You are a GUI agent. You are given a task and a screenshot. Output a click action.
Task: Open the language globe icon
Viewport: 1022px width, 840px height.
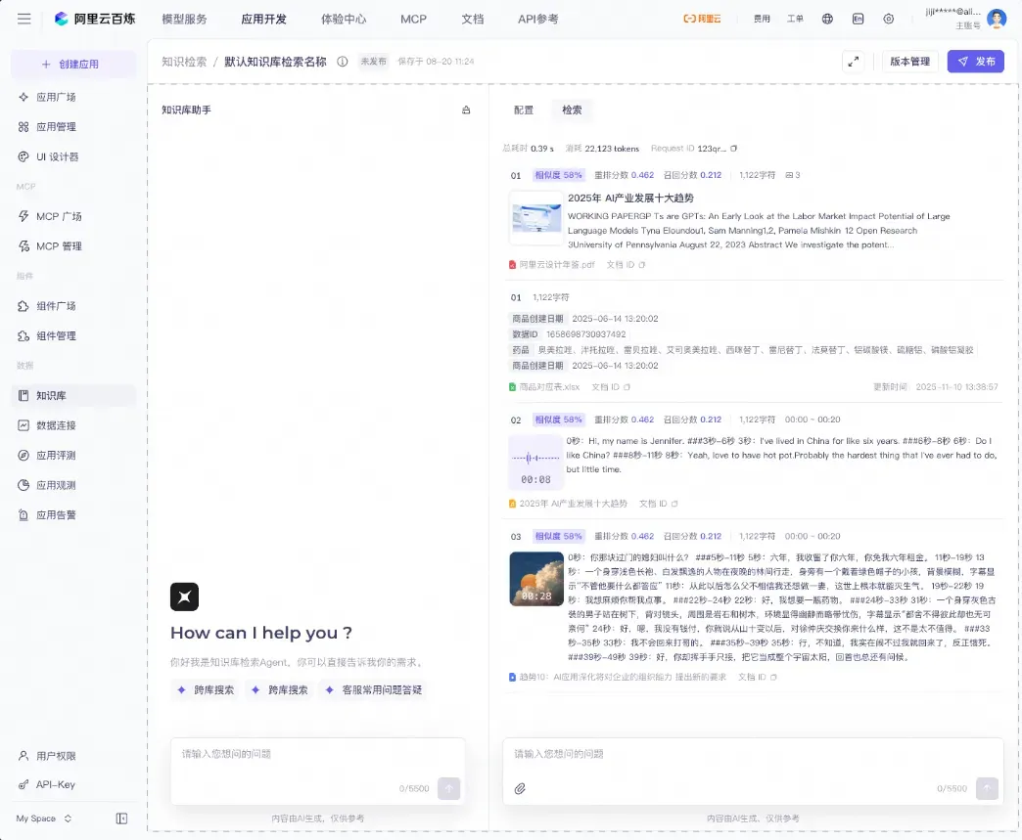tap(827, 19)
